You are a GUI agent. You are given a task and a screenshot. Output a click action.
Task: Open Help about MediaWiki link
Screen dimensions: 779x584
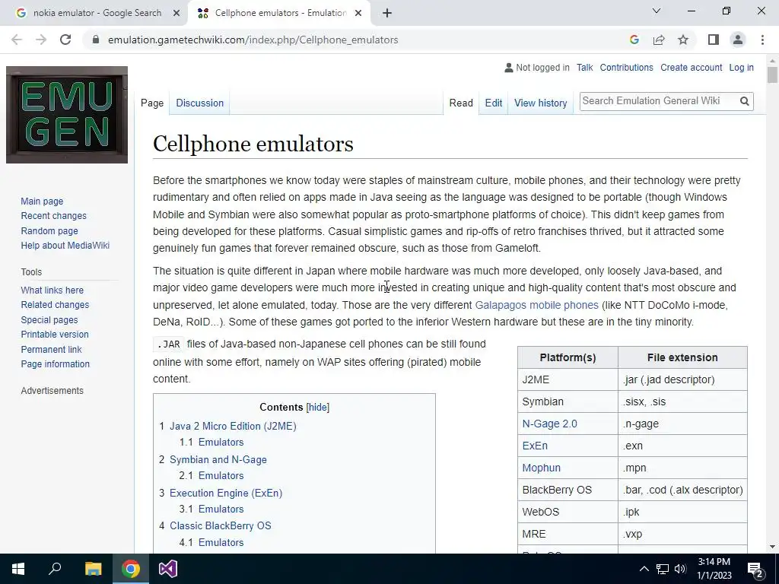coord(65,246)
